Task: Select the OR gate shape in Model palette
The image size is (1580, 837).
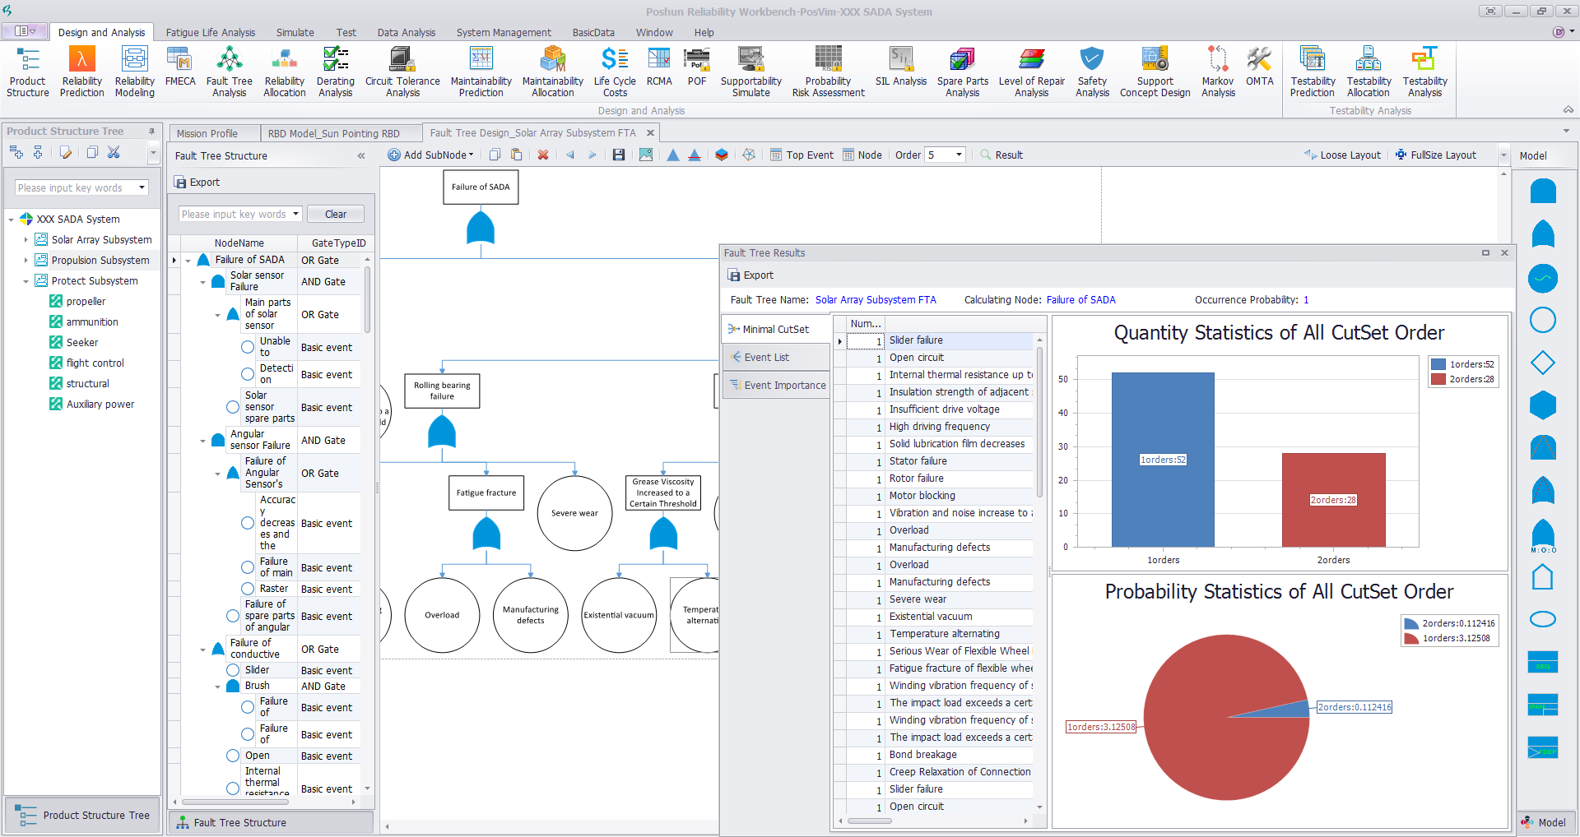Action: [1543, 234]
